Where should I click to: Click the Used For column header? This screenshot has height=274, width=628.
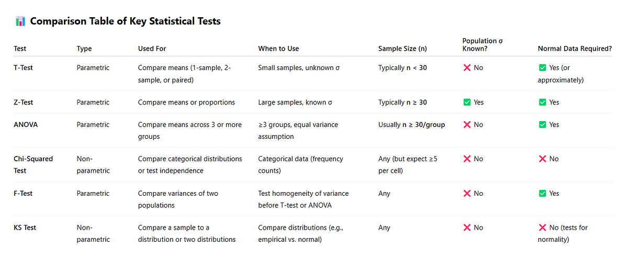coord(152,49)
